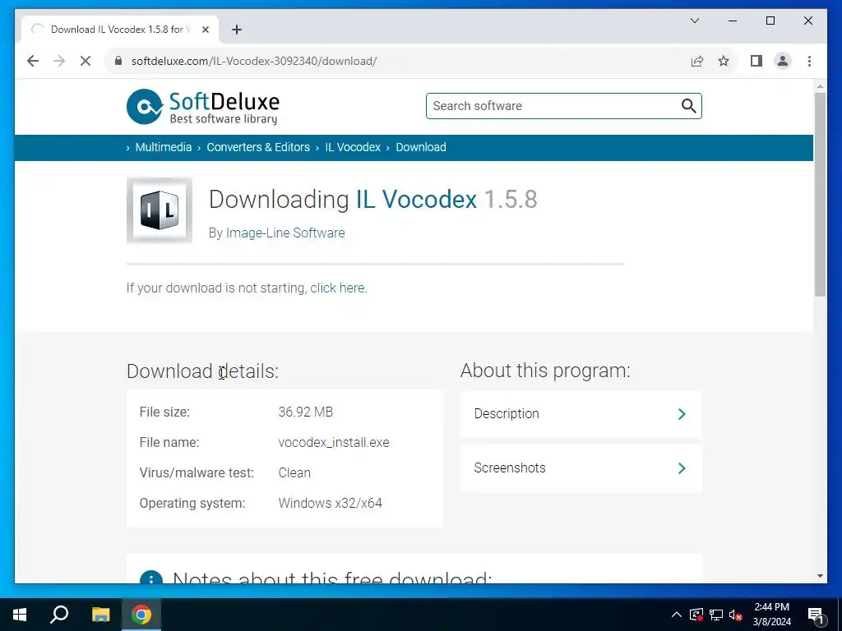Screen dimensions: 842x631
Task: Click the info icon beside Notes heading
Action: [x=151, y=577]
